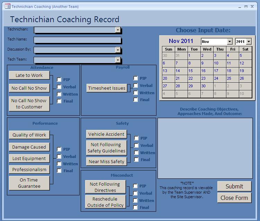
Task: Check the Misconduct Final checkbox
Action: (135, 207)
